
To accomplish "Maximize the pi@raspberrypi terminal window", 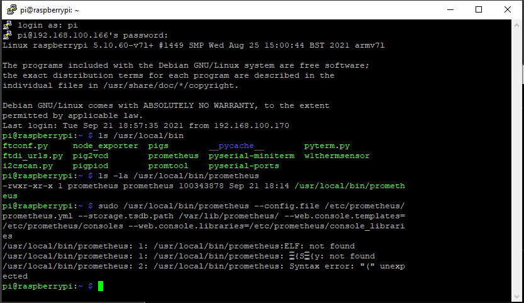I will click(x=479, y=9).
